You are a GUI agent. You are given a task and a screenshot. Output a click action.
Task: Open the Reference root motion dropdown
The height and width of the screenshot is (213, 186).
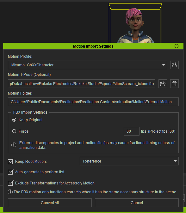129,161
